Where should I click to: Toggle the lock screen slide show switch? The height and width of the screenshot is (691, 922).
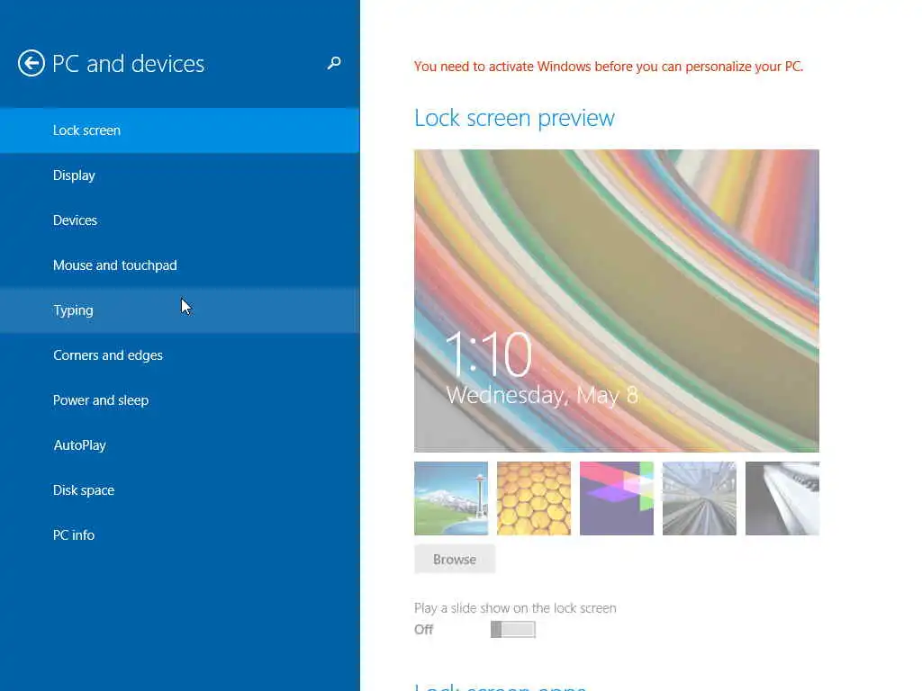pyautogui.click(x=512, y=629)
